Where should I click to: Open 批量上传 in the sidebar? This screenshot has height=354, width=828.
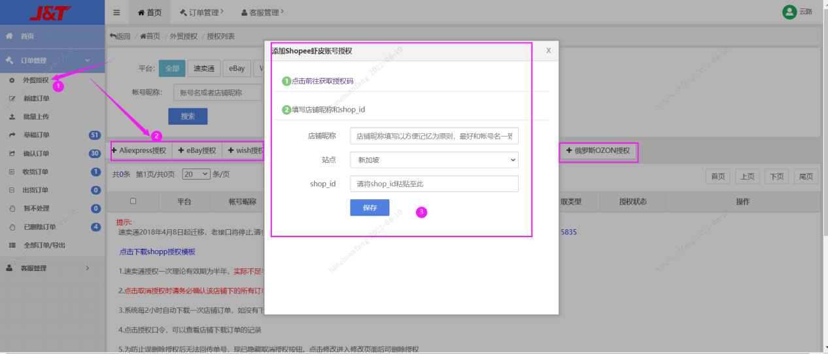36,117
